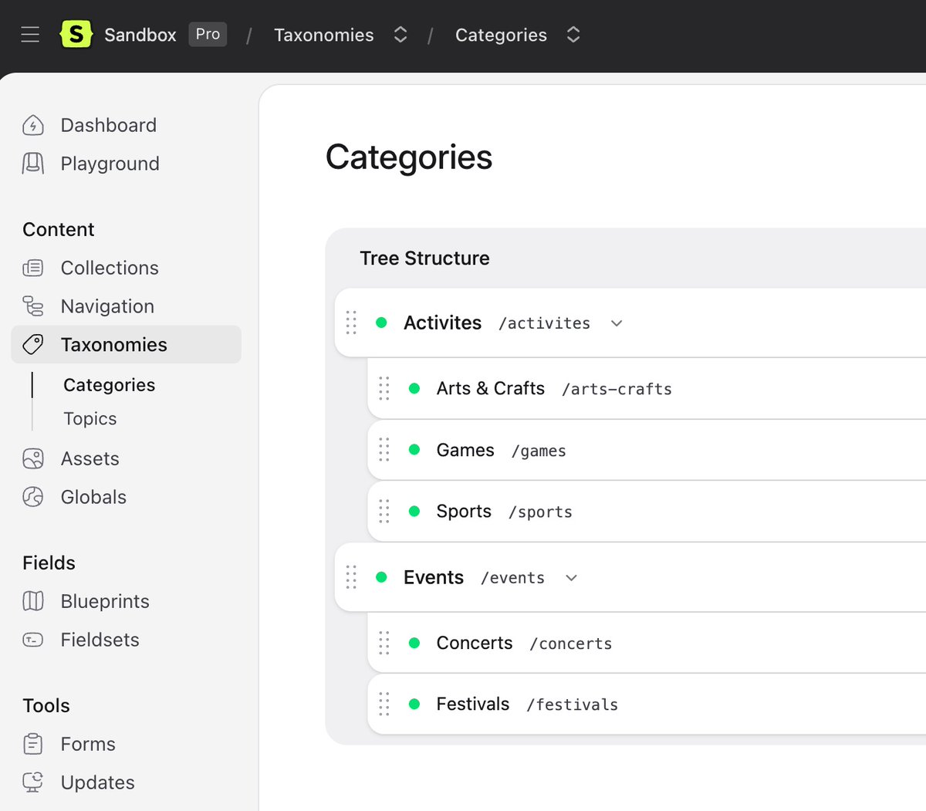The height and width of the screenshot is (811, 926).
Task: Open the Events term
Action: [434, 577]
